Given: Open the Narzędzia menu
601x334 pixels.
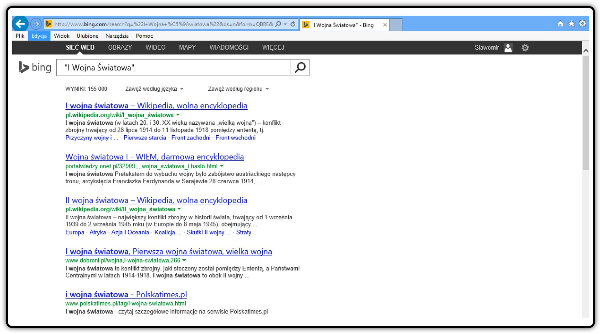Looking at the screenshot, I should pos(117,36).
